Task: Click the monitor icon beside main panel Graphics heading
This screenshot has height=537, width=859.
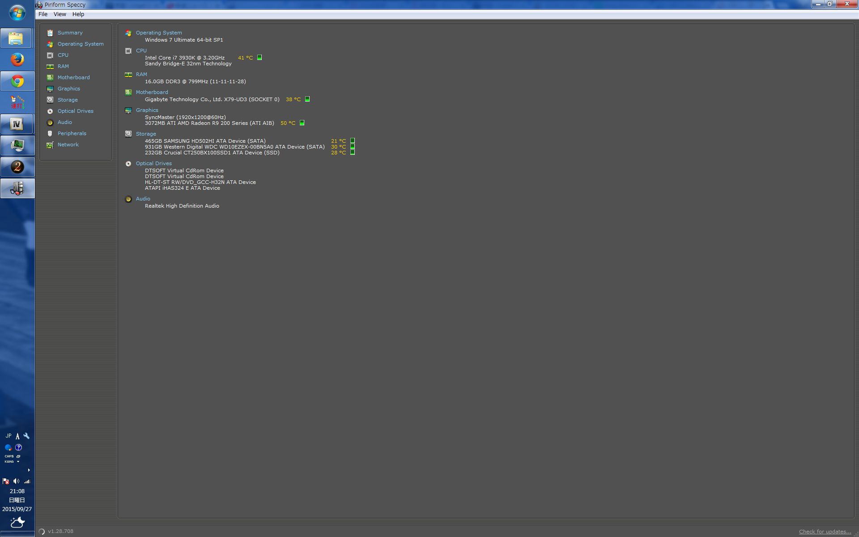Action: 128,110
